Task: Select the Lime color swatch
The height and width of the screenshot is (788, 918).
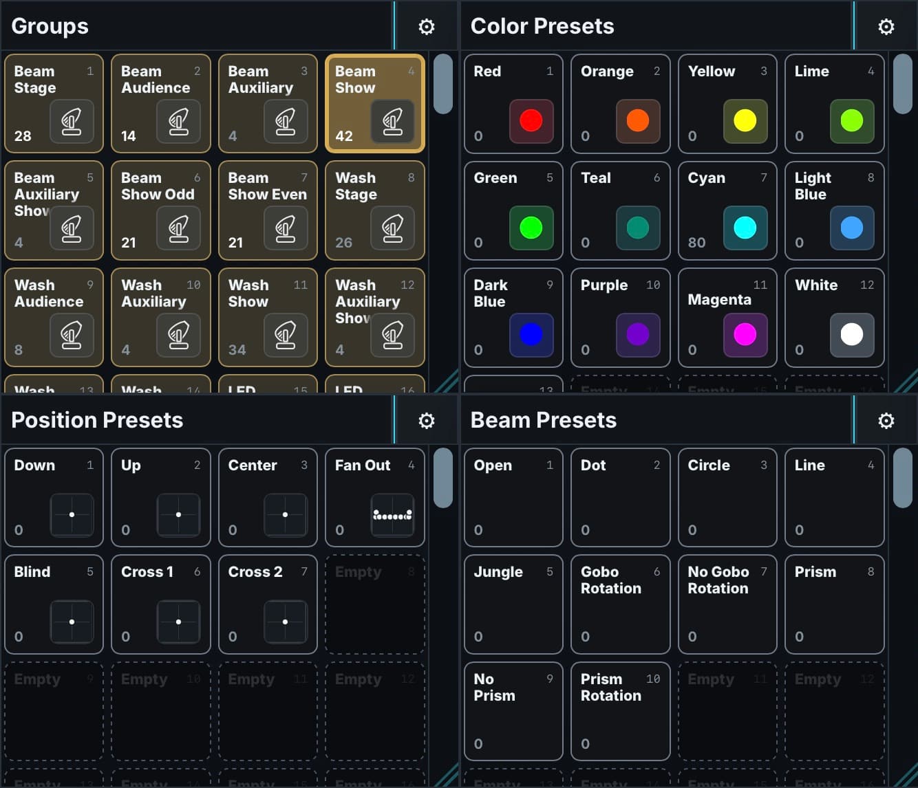Action: point(852,121)
